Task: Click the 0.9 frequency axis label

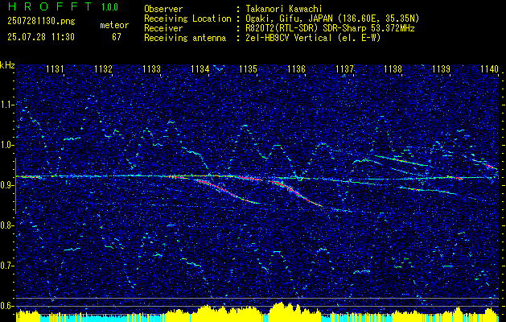Action: point(7,185)
